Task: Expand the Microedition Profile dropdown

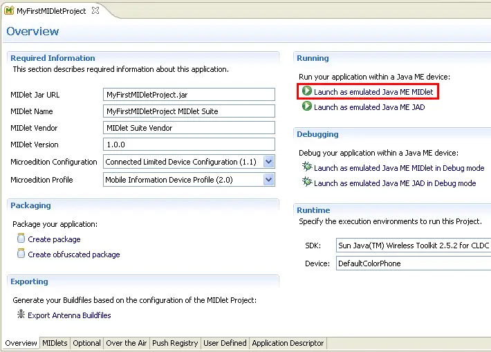Action: [x=268, y=180]
